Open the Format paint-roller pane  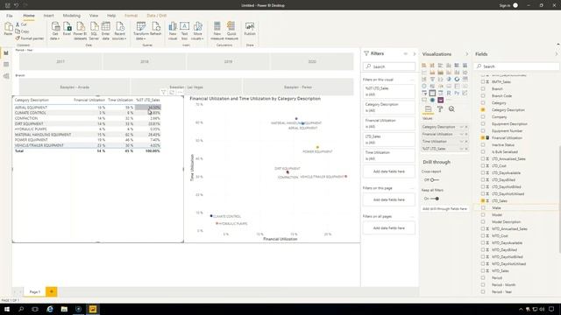[440, 108]
